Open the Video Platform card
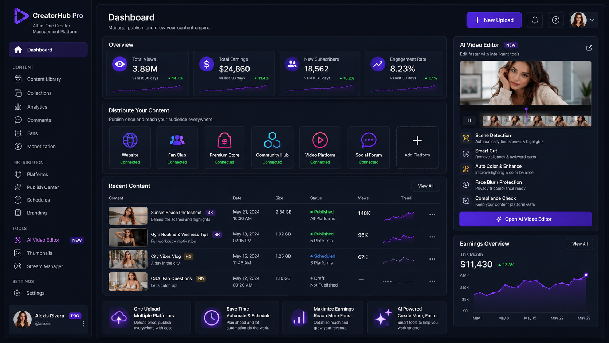The image size is (609, 343). [x=320, y=148]
